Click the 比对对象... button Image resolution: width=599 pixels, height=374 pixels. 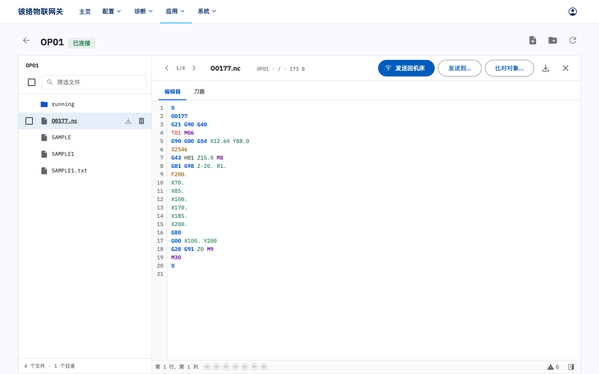click(x=510, y=68)
